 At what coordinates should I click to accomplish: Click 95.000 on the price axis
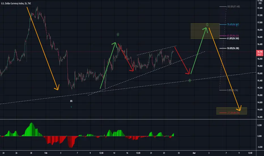pyautogui.click(x=260, y=95)
